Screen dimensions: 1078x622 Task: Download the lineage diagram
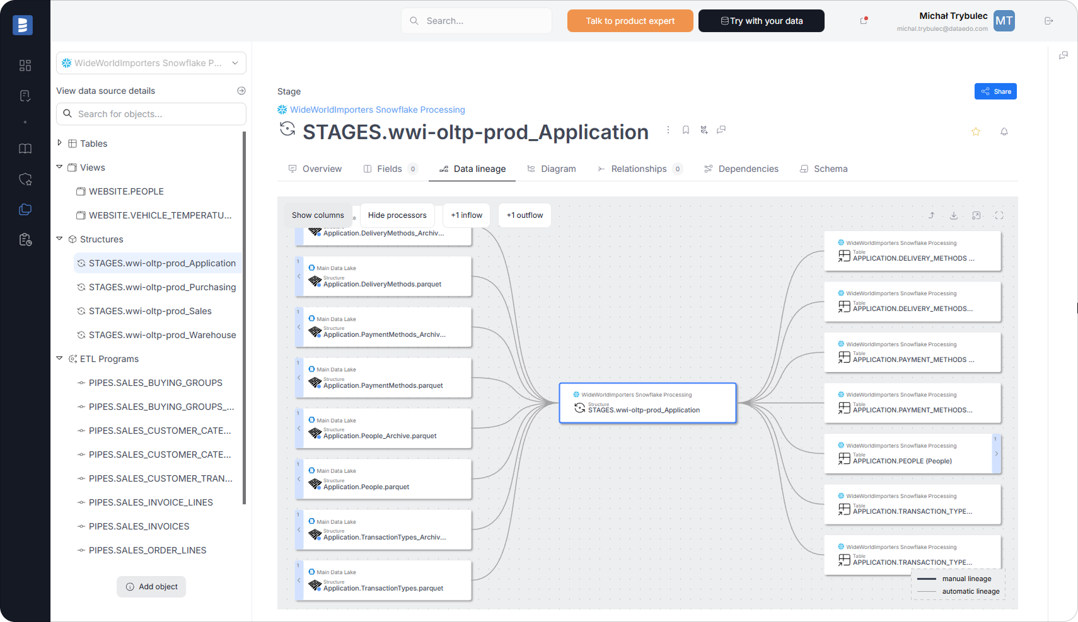click(x=954, y=215)
